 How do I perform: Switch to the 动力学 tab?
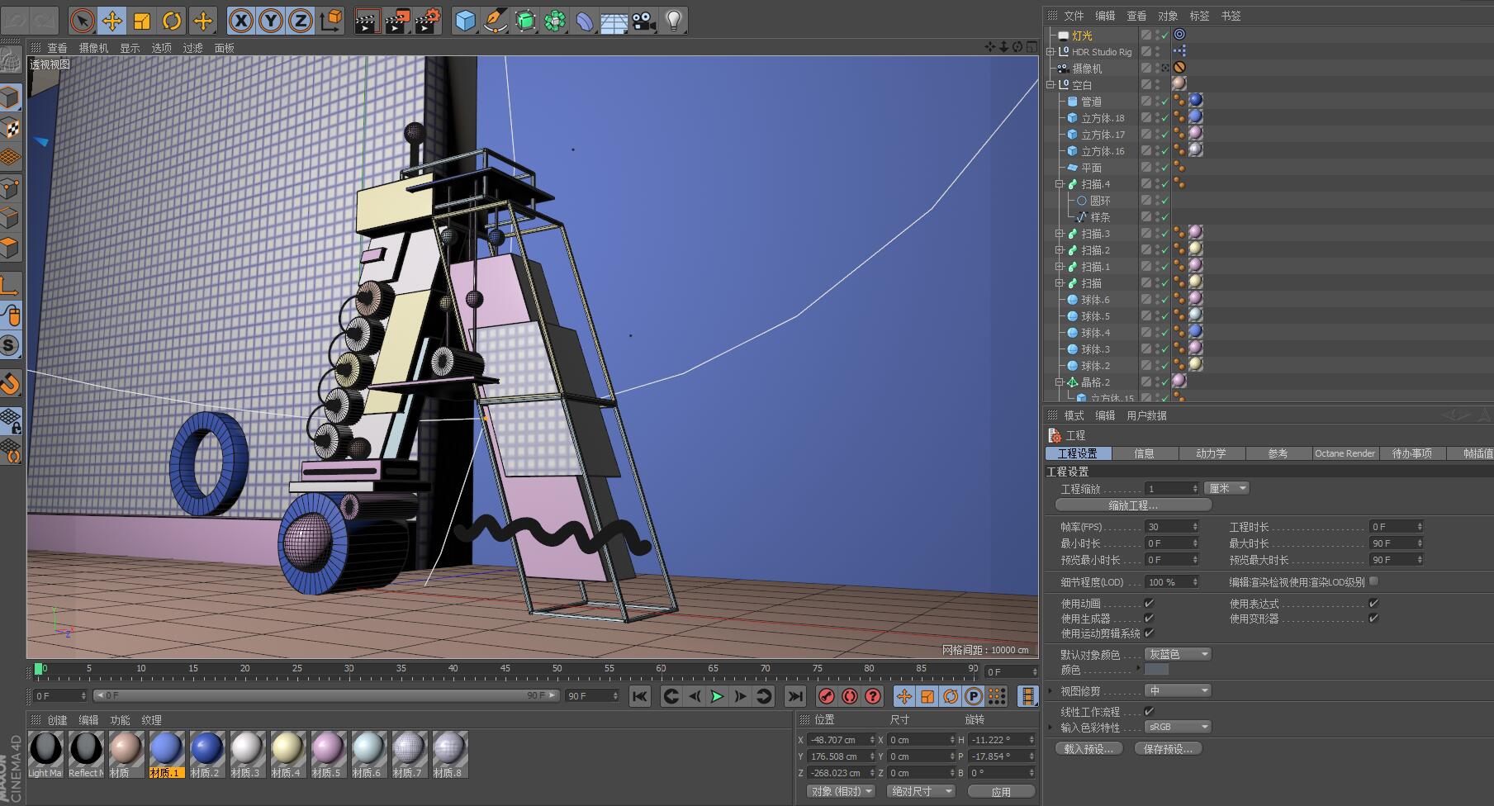1211,453
